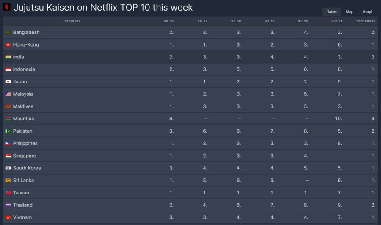Click the Yesterday column header
The height and width of the screenshot is (225, 381).
coord(366,21)
